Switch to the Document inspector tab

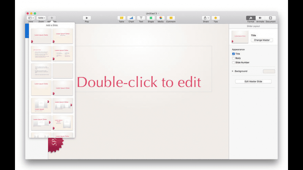[x=271, y=18]
